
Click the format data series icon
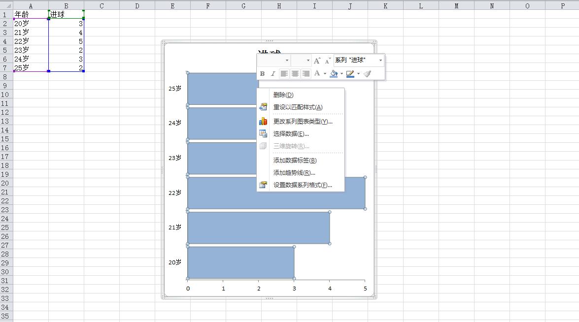click(x=263, y=185)
